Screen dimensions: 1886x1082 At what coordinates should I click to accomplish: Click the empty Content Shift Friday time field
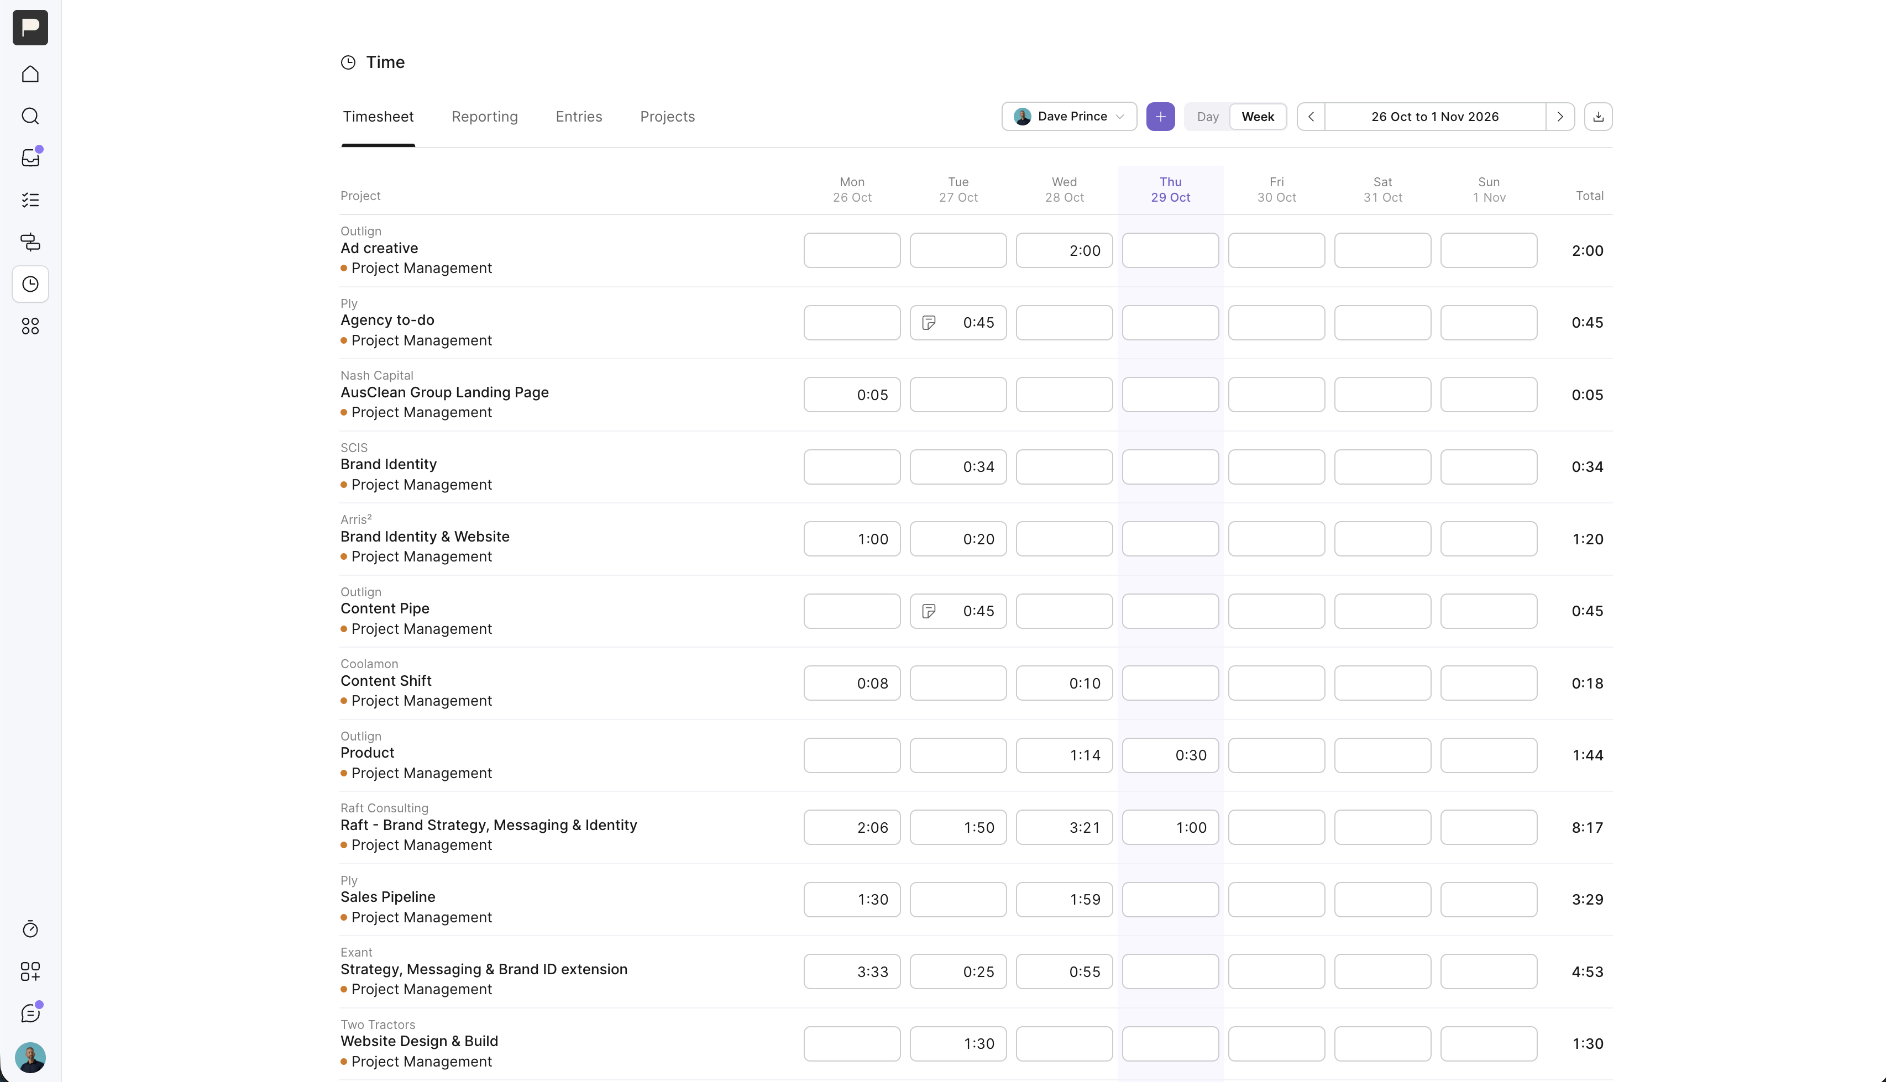pos(1277,683)
